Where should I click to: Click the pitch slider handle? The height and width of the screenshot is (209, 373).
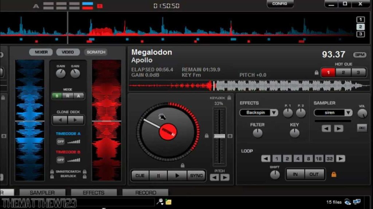pyautogui.click(x=219, y=136)
